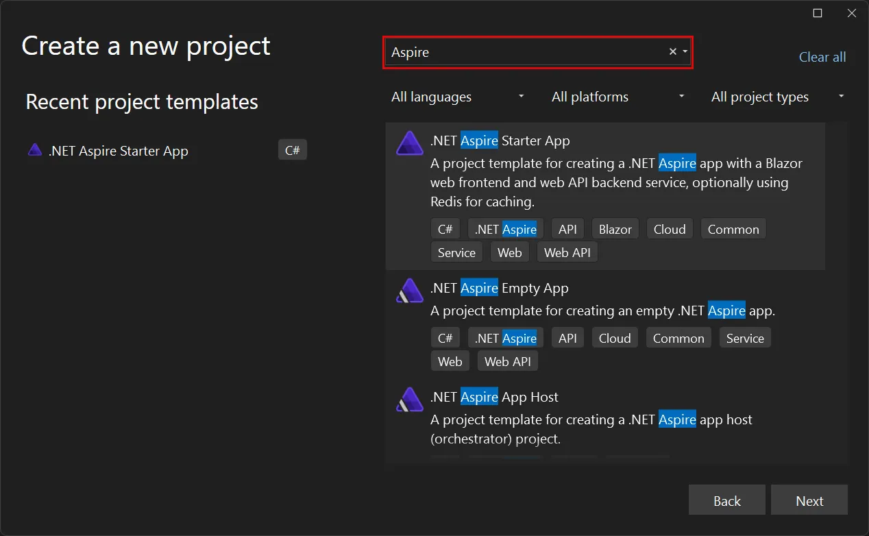The image size is (869, 536).
Task: Click the .NET Aspire App Host template icon
Action: (409, 399)
